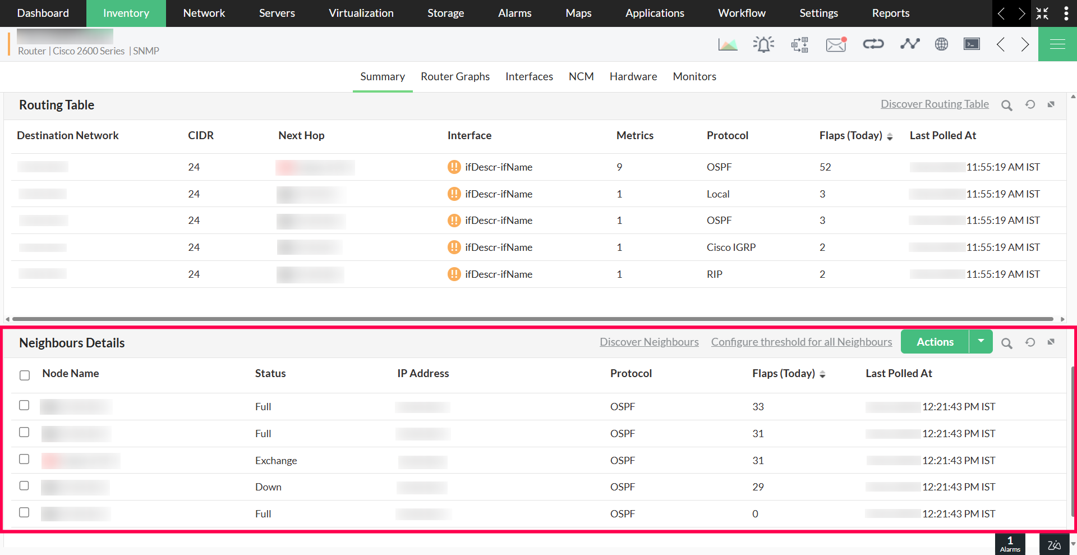Refresh the Routing Table
1077x555 pixels.
tap(1030, 104)
